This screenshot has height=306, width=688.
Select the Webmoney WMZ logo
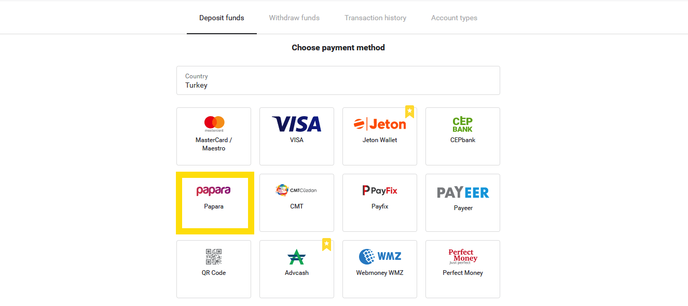pyautogui.click(x=380, y=256)
